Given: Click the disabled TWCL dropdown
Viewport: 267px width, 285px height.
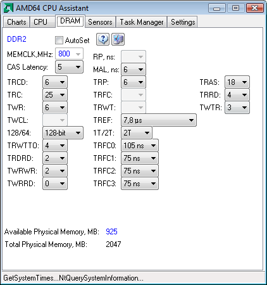Looking at the screenshot, I should tap(55, 120).
